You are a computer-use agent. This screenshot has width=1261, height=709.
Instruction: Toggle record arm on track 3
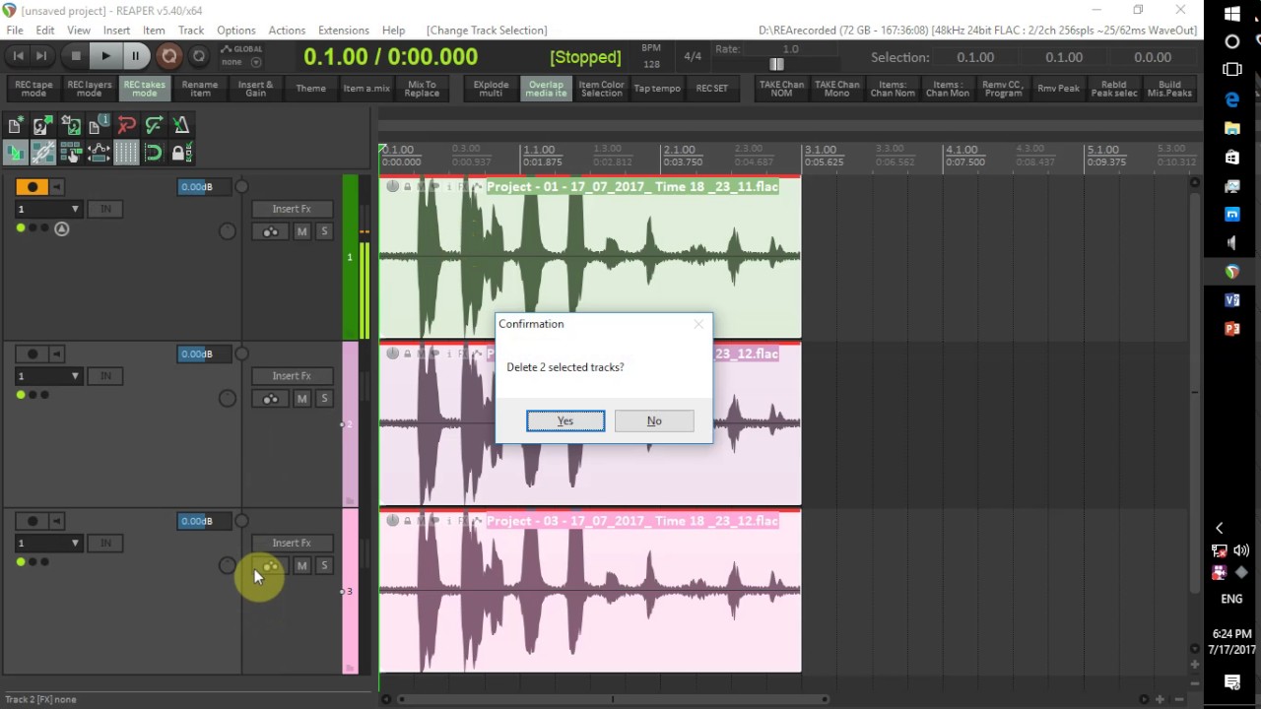coord(32,521)
